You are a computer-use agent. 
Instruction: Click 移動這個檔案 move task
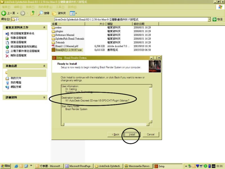[16, 38]
